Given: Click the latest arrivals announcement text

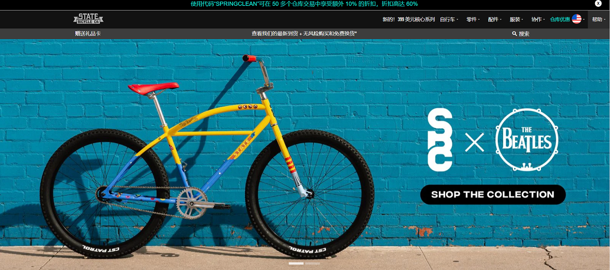Looking at the screenshot, I should tap(304, 34).
